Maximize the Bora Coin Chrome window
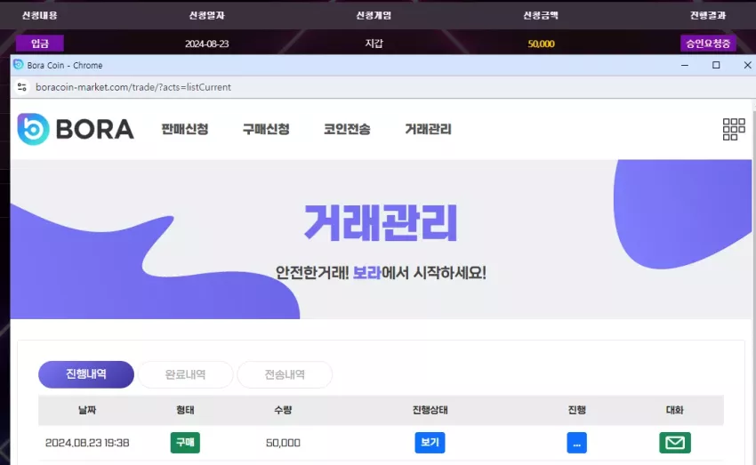Screen dimensions: 756x465 pyautogui.click(x=716, y=65)
